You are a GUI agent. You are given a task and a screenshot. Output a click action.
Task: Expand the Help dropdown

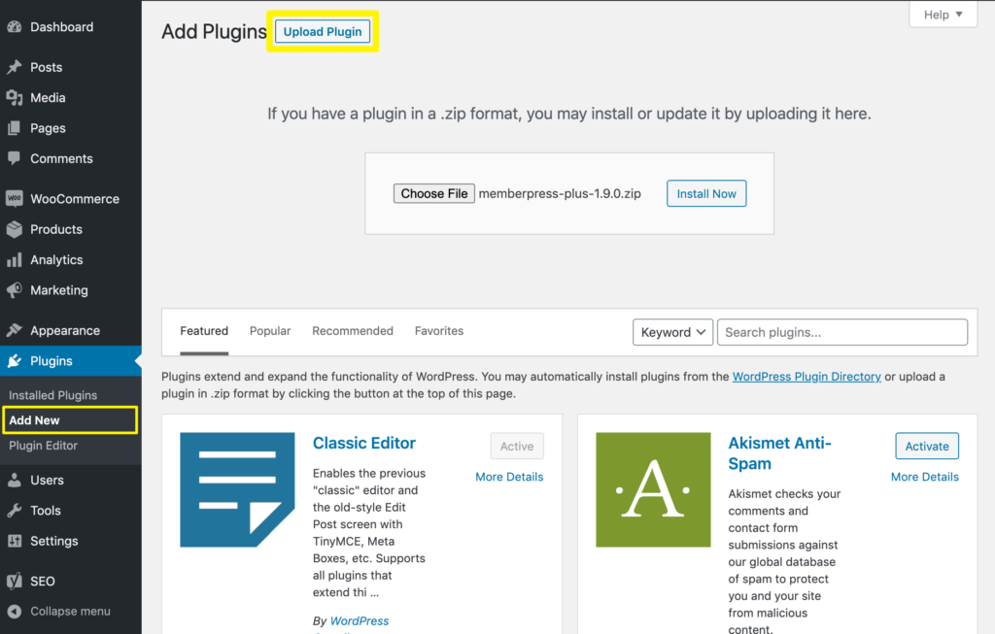943,14
